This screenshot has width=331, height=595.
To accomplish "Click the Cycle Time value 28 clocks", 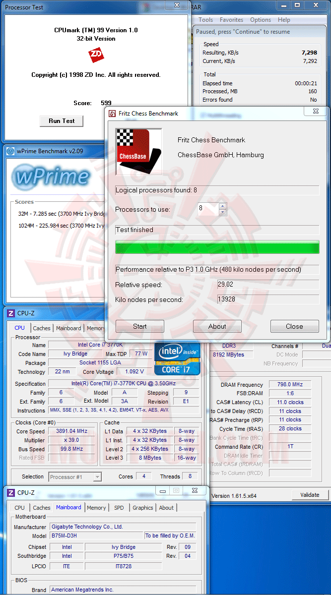I will [x=290, y=429].
